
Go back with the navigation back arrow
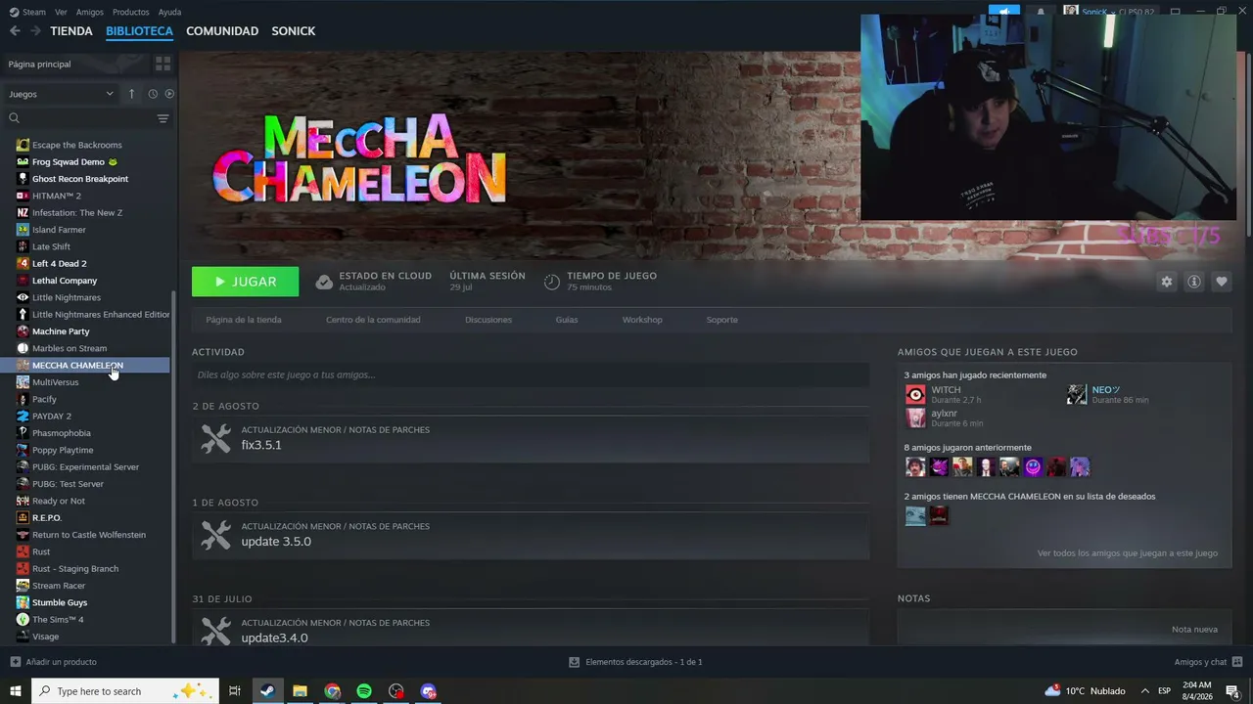(x=15, y=31)
